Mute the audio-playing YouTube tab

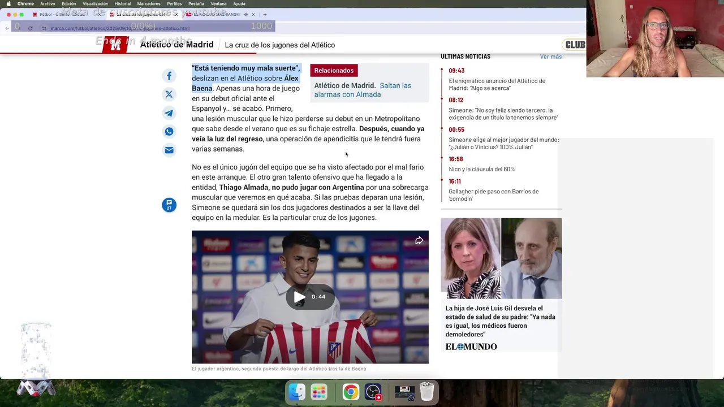(245, 15)
